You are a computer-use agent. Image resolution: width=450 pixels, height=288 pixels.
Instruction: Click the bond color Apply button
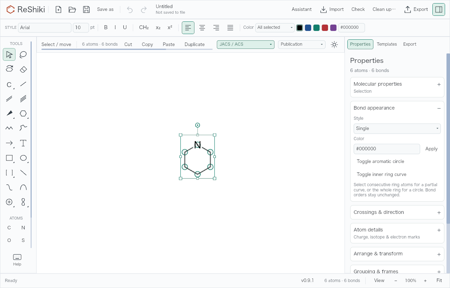431,149
